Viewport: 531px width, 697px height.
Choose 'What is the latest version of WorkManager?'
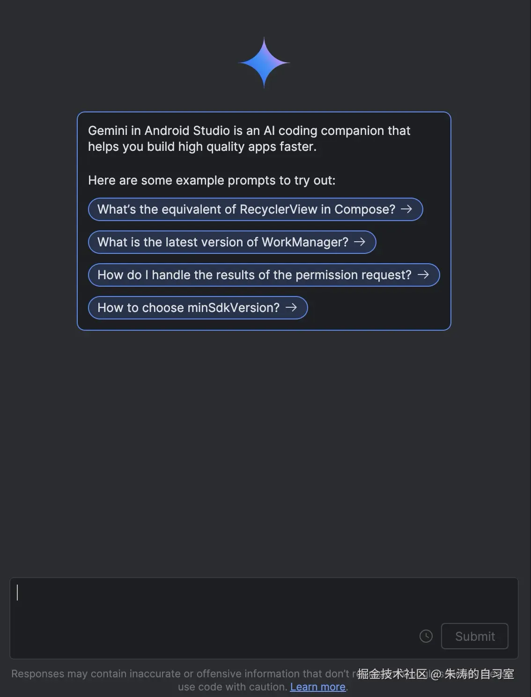tap(223, 242)
